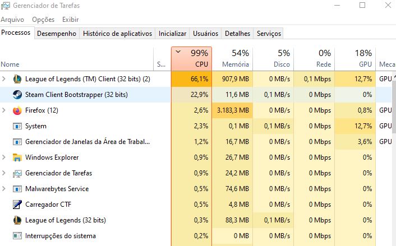Click the Windows Explorer folder icon
Image resolution: width=396 pixels, height=246 pixels.
[x=17, y=157]
